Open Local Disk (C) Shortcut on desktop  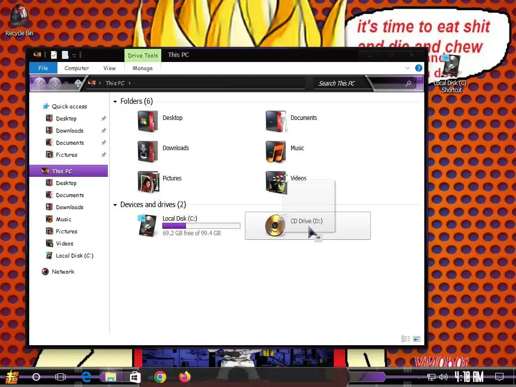tap(451, 74)
